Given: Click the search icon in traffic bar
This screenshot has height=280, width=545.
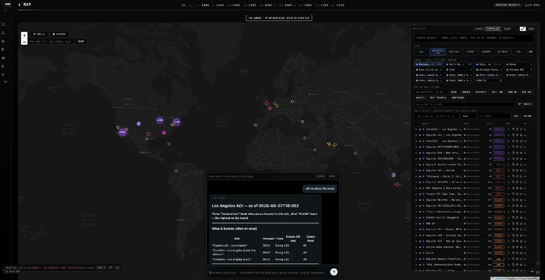Looking at the screenshot, I should (118, 268).
